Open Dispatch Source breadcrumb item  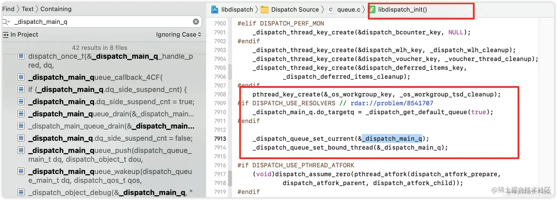(x=295, y=10)
